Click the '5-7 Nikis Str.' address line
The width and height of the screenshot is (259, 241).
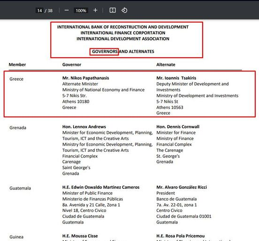(75, 96)
